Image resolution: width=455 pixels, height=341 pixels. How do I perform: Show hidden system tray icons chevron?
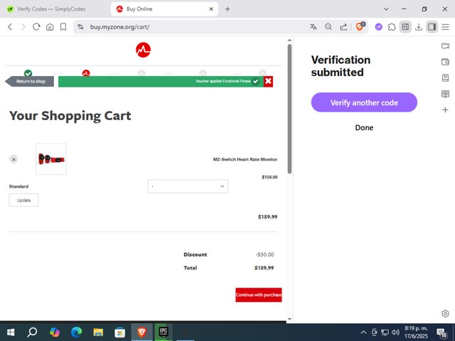click(x=363, y=332)
